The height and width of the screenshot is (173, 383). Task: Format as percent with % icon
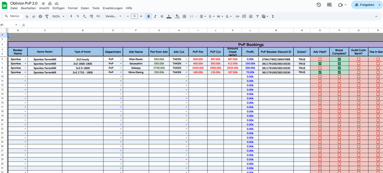[x=78, y=16]
